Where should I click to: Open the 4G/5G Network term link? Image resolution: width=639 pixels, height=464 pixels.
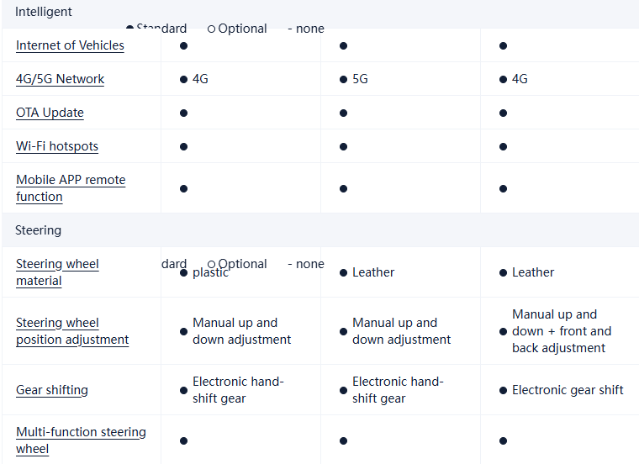click(x=60, y=79)
